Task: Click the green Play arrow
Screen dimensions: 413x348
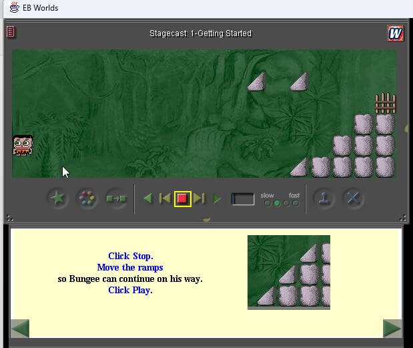Action: pos(217,198)
